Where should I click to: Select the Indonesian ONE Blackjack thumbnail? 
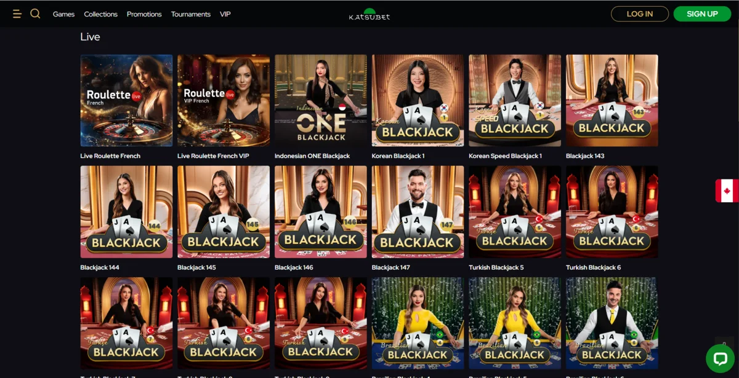tap(321, 100)
